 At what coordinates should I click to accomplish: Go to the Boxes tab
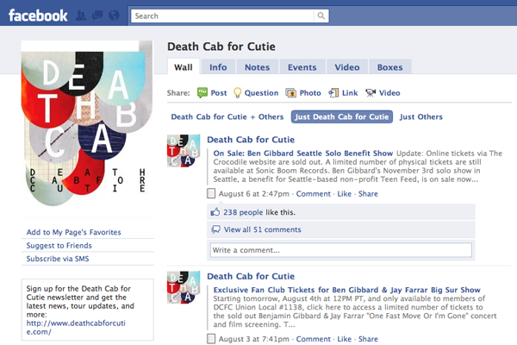[389, 66]
